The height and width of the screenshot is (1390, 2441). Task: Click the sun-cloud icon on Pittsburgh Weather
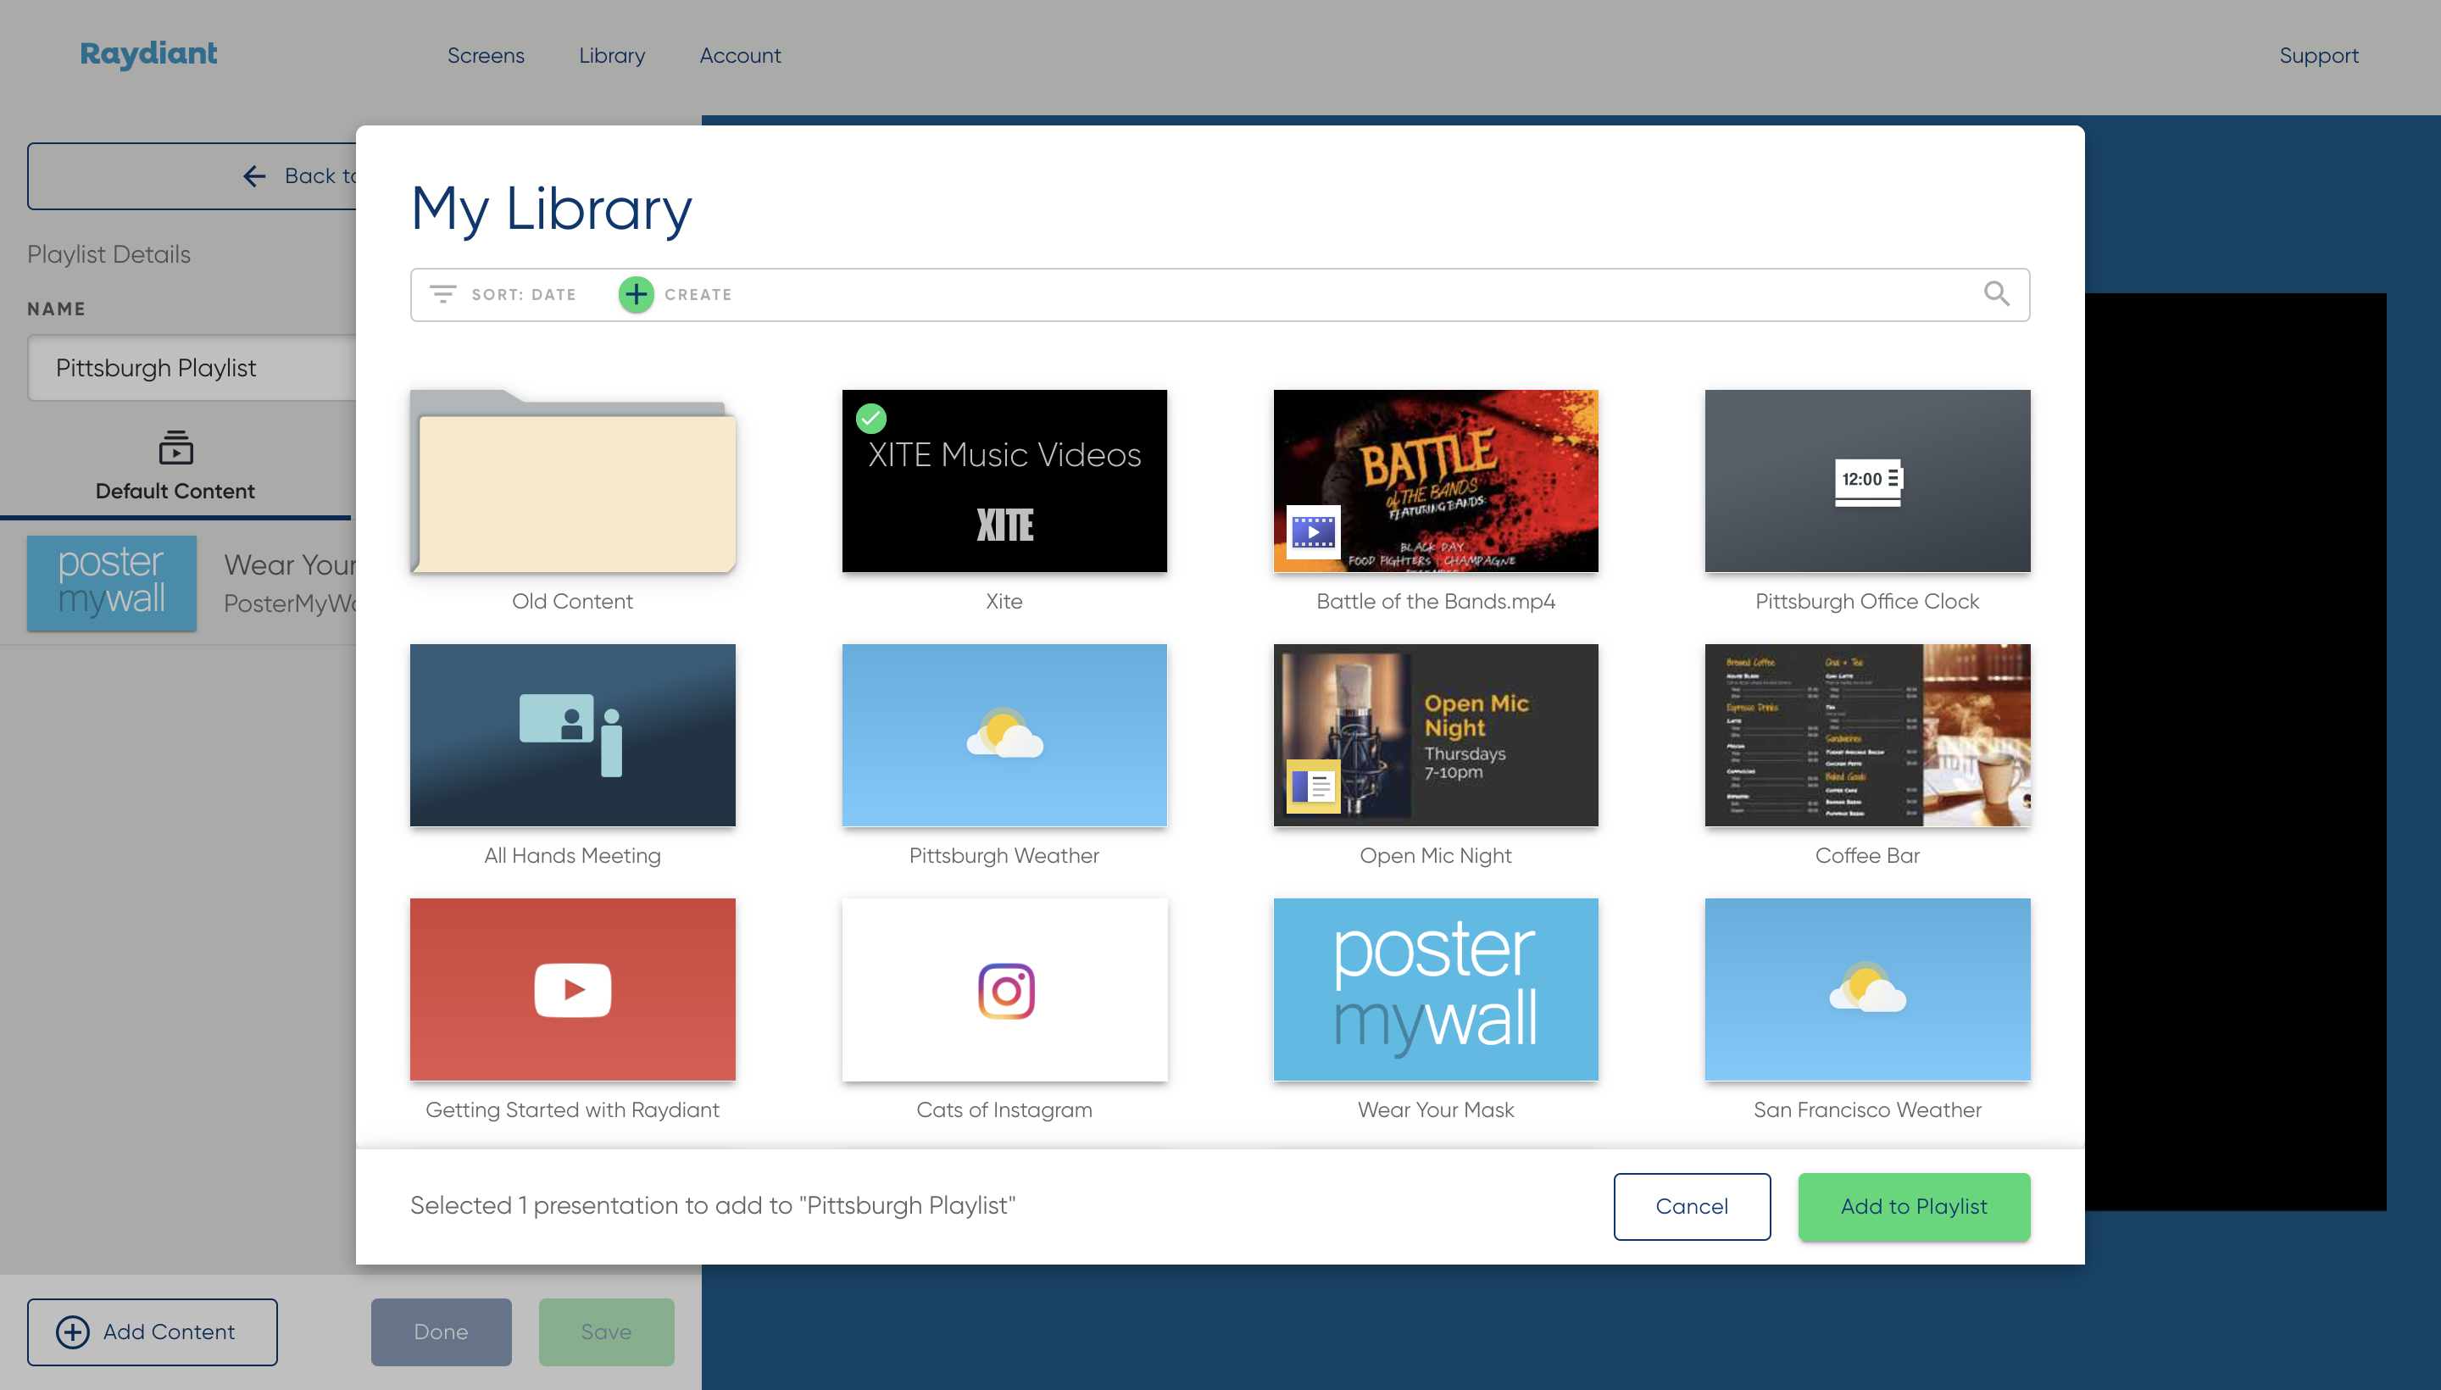[x=1004, y=733]
